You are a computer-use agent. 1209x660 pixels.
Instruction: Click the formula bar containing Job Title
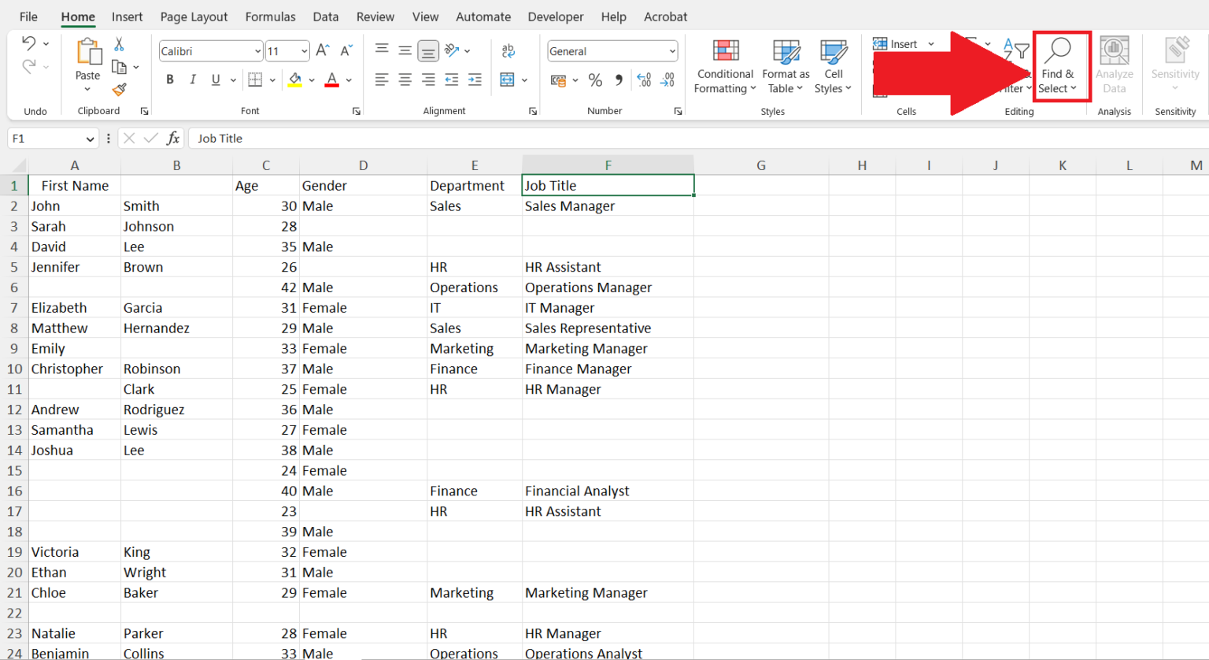(699, 139)
